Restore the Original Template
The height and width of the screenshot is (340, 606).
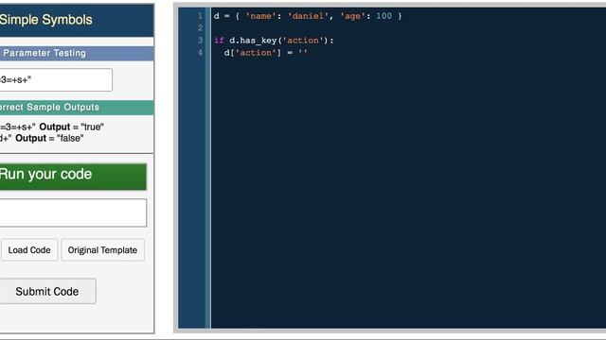(x=102, y=250)
